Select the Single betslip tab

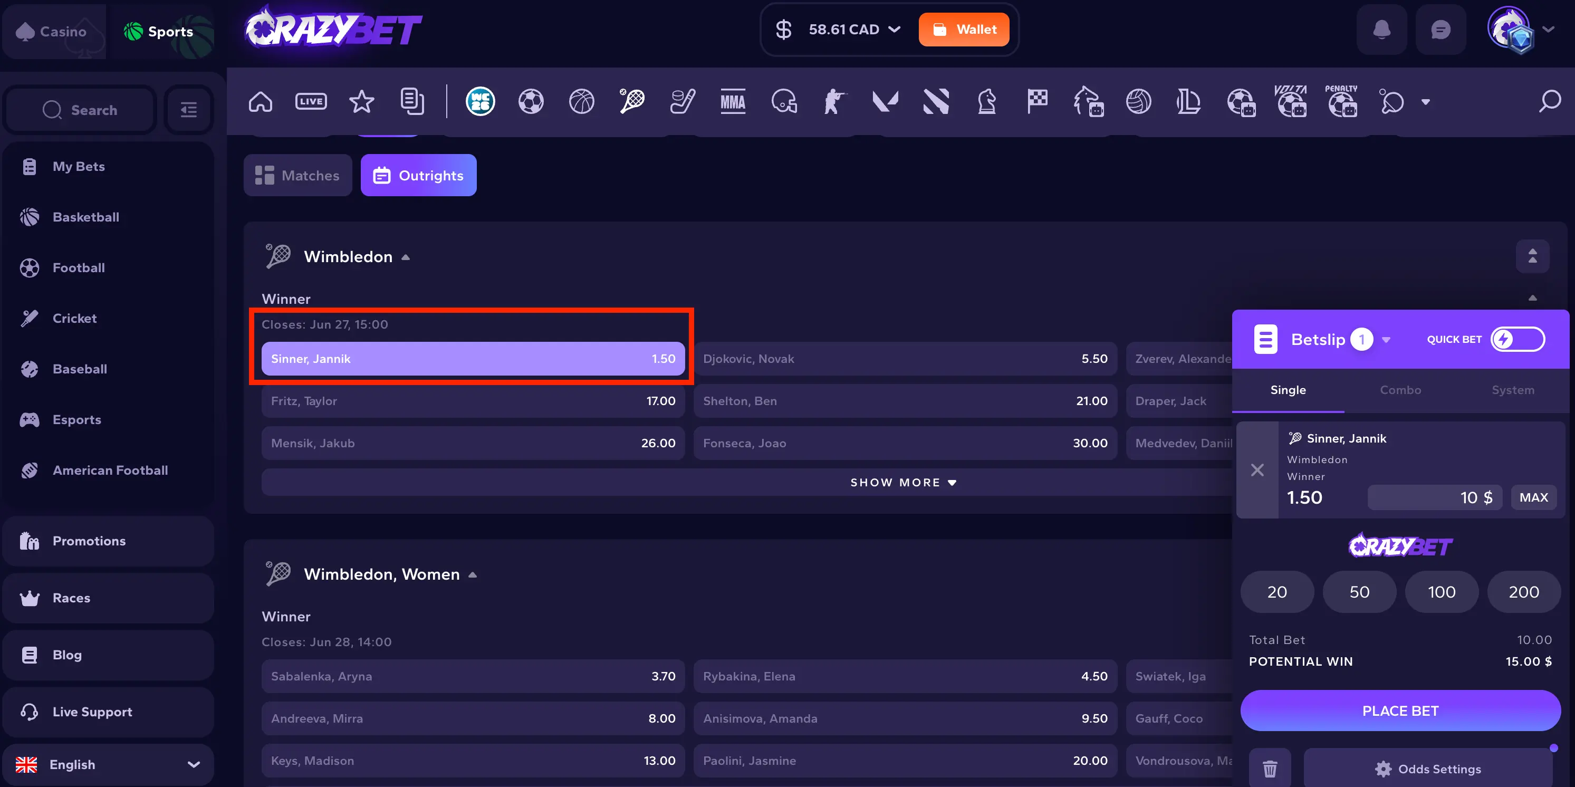pos(1288,390)
